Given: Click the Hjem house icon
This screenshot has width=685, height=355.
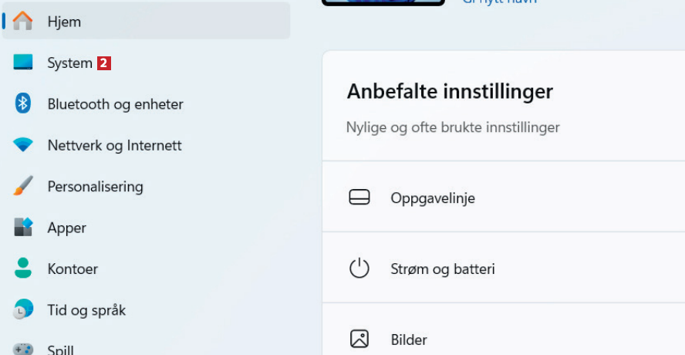Looking at the screenshot, I should coord(23,21).
